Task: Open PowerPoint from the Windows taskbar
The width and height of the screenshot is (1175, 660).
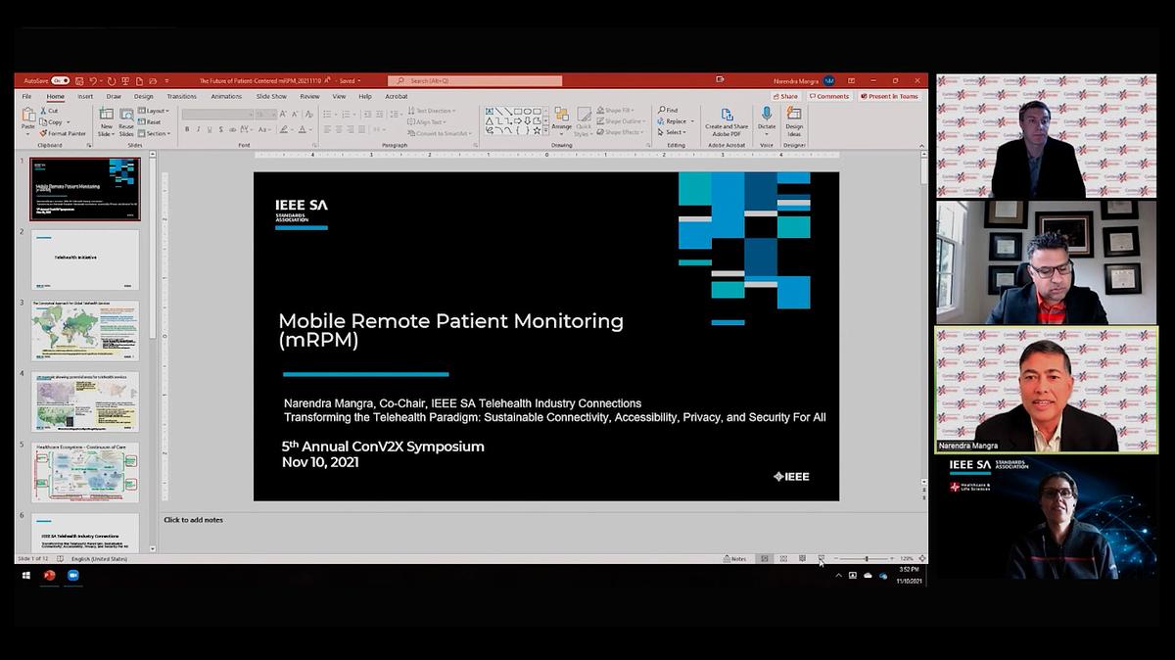Action: pos(50,576)
